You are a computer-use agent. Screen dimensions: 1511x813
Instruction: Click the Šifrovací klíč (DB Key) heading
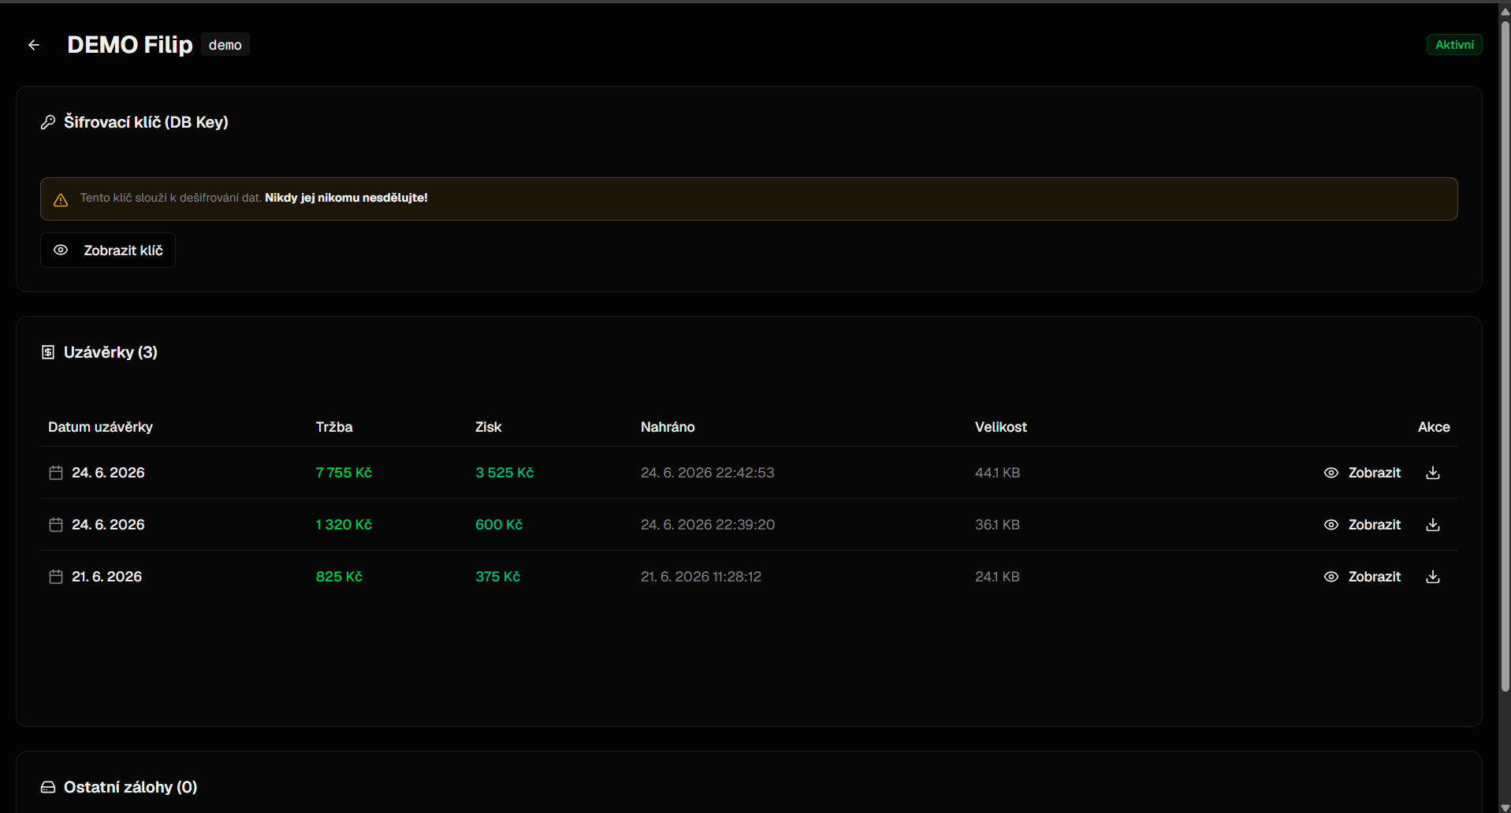(146, 122)
